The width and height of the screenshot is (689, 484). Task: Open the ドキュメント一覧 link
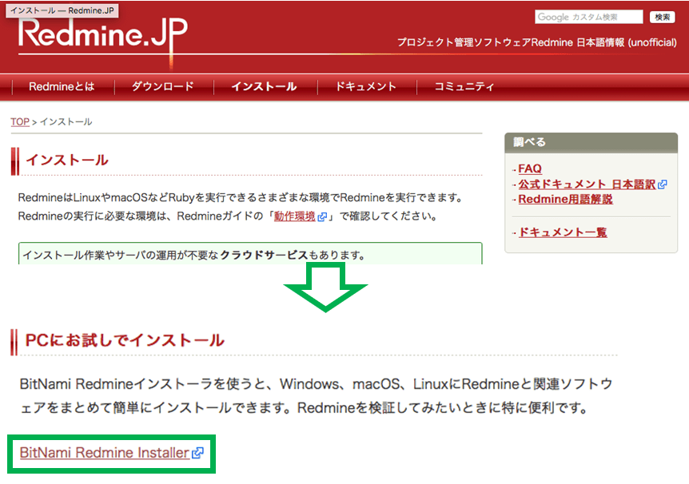click(x=563, y=232)
